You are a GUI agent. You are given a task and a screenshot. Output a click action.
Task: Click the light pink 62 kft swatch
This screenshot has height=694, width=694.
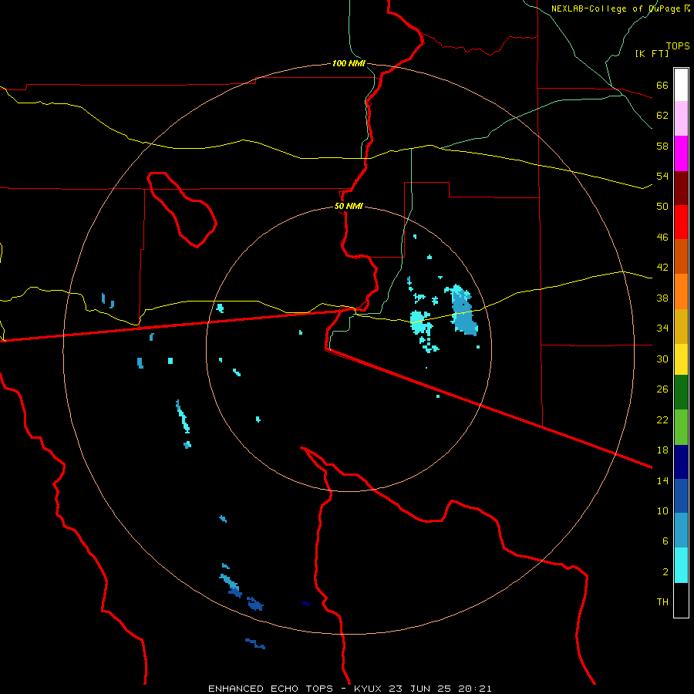[681, 118]
